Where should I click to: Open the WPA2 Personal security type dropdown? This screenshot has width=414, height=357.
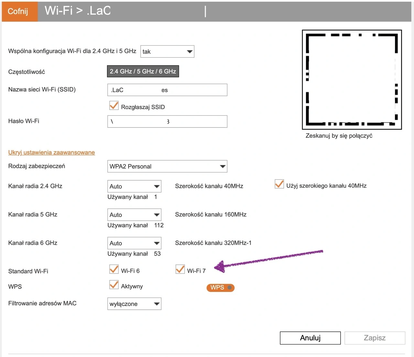click(x=167, y=166)
